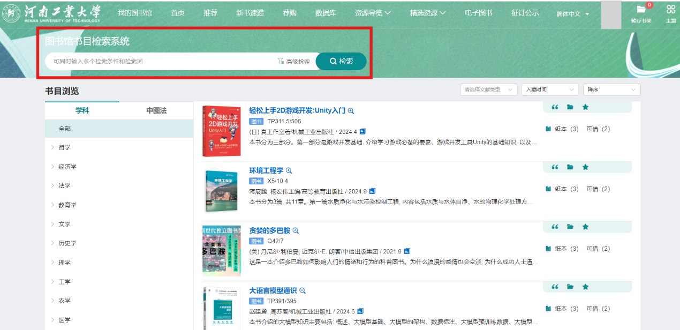Click the folder icon for 环境工程学
Screen dimensions: 680x330
pyautogui.click(x=570, y=167)
